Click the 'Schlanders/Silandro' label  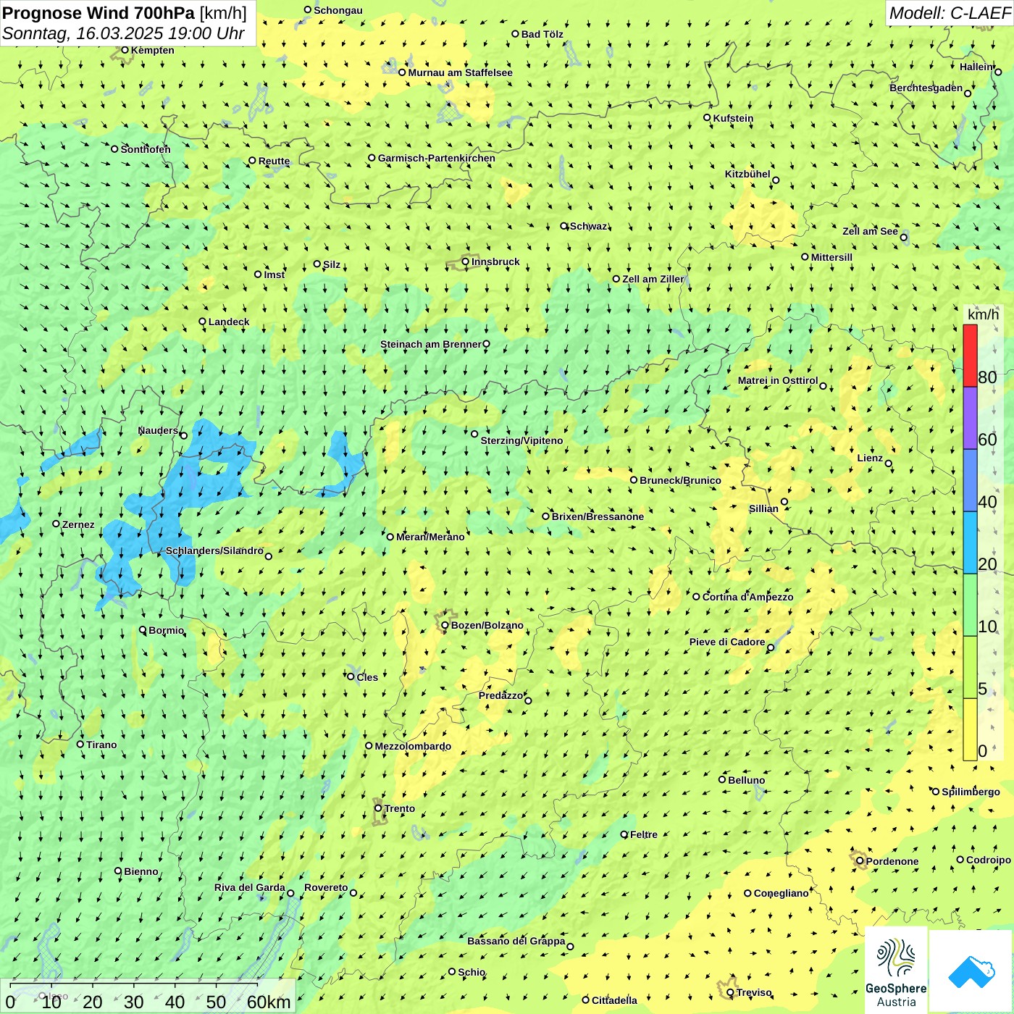[x=214, y=551]
